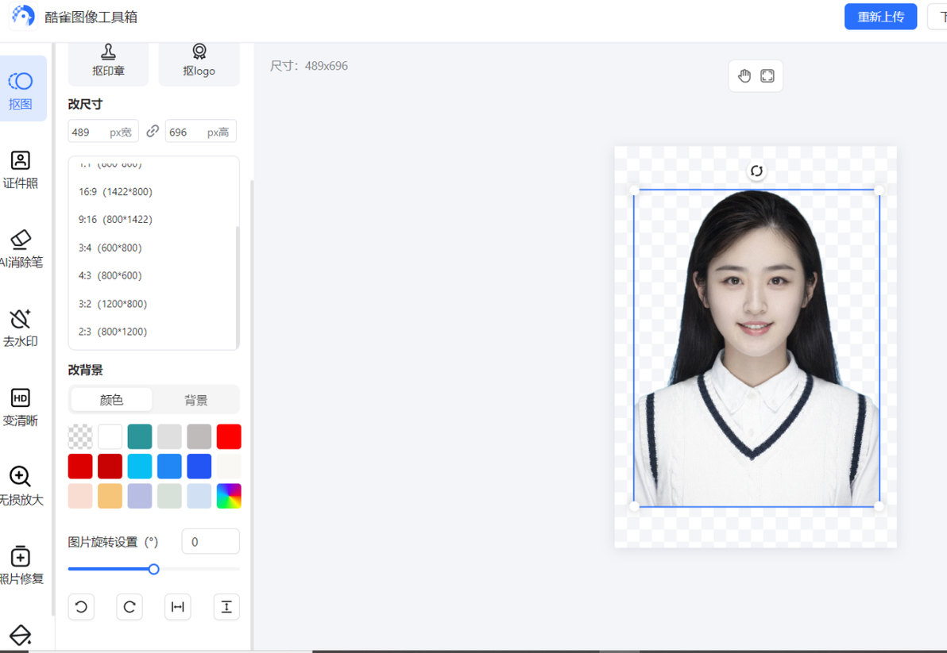Toggle the aspect ratio lock link icon
Screen dimensions: 947x653
click(x=153, y=131)
